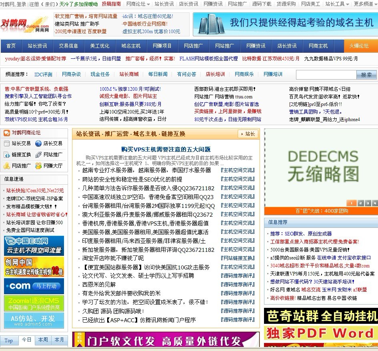Open 软文推广营销，培育网站流量 header link
The image size is (378, 351).
[x=86, y=16]
